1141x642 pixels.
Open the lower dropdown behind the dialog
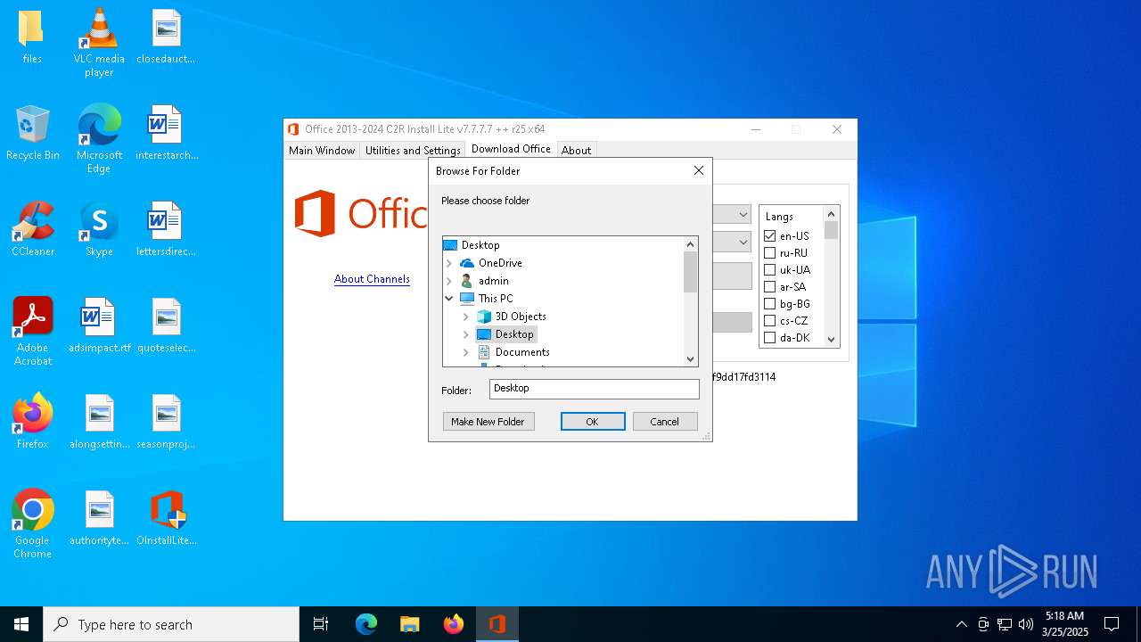pyautogui.click(x=743, y=242)
